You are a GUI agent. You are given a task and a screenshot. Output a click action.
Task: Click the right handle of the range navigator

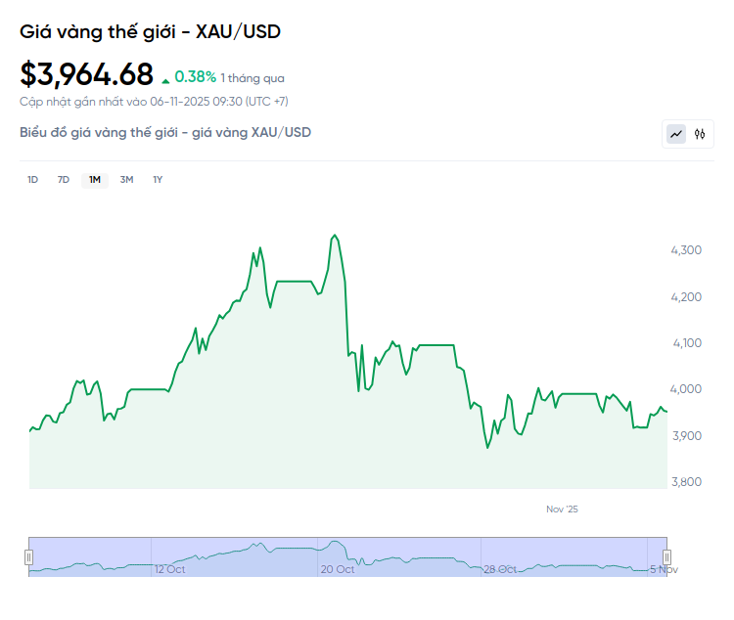666,556
